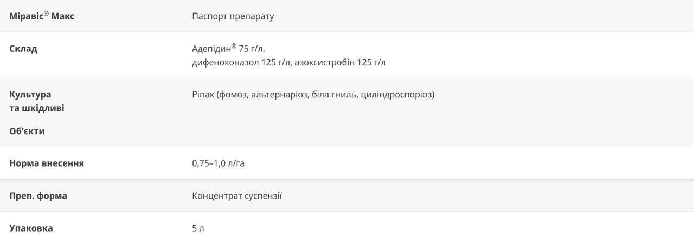Viewport: 694px width, 250px height.
Task: Click the циліндроспоріоз disease name
Action: 396,95
